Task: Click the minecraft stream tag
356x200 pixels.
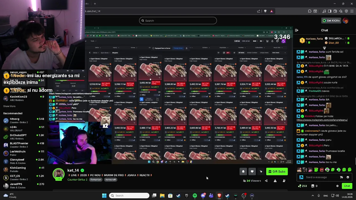Action: pos(111,179)
